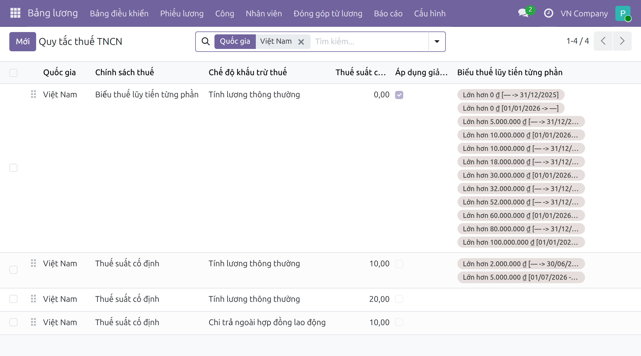The height and width of the screenshot is (356, 641).
Task: Open the Báo cáo menu
Action: [x=388, y=13]
